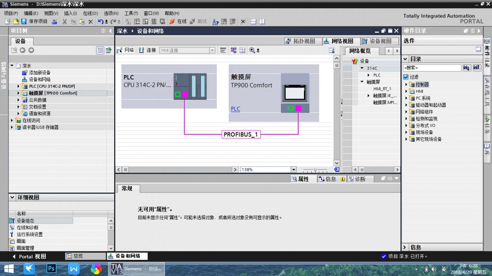This screenshot has width=492, height=276.
Task: Open the 138% zoom level dropdown
Action: click(294, 169)
